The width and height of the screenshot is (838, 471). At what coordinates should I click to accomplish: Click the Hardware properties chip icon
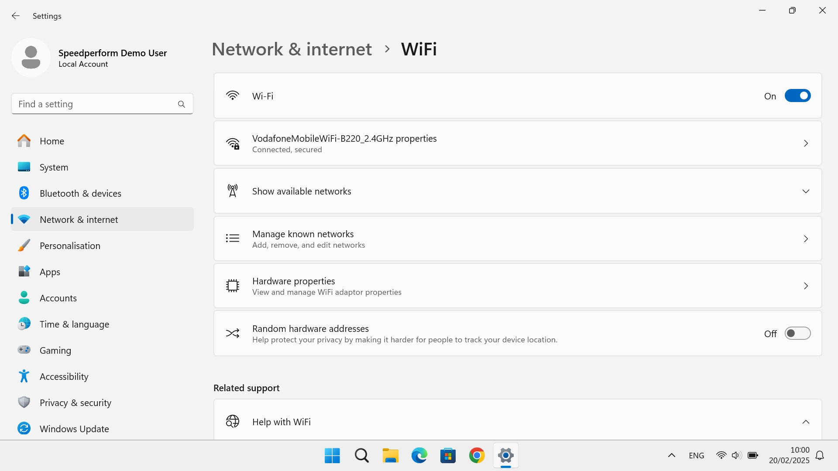pos(233,285)
